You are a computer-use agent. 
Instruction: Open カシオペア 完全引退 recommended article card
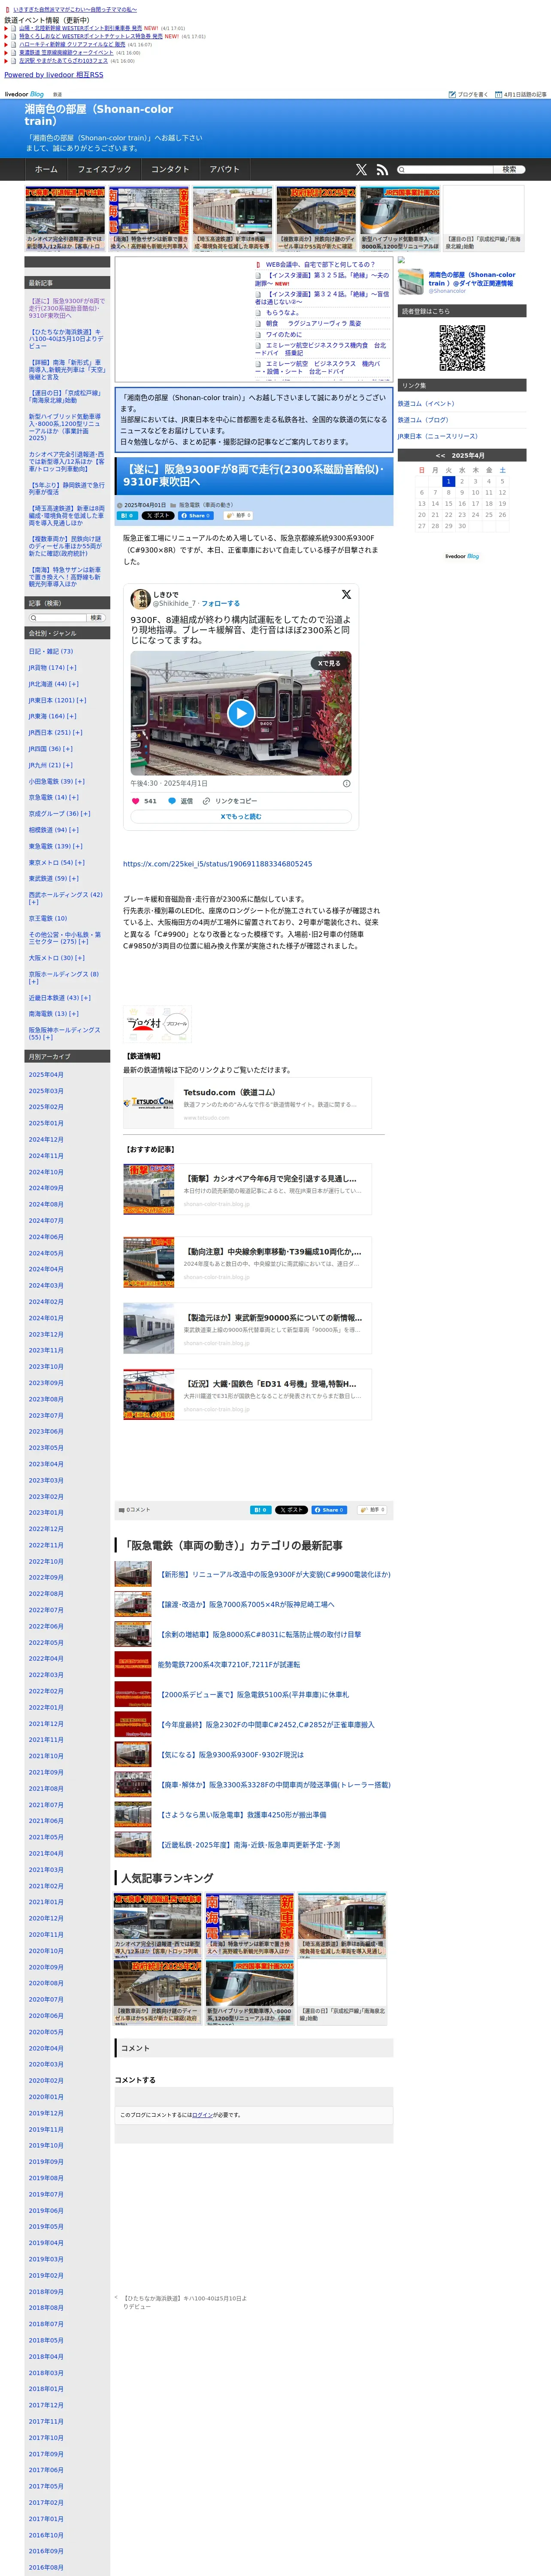coord(247,1189)
